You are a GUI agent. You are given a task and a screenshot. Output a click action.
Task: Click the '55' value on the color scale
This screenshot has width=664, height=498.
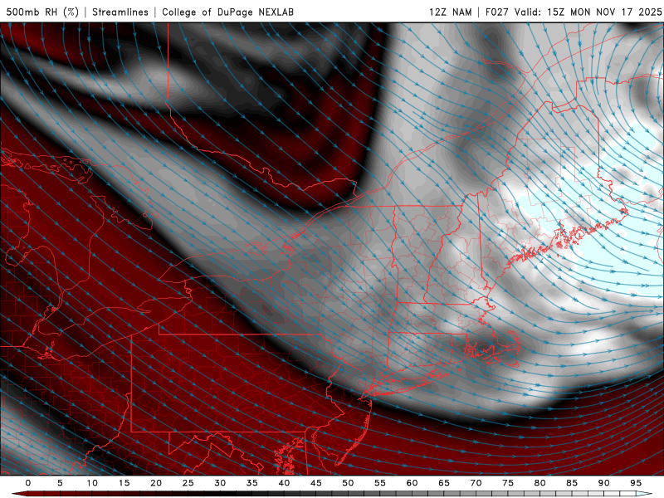coord(380,483)
